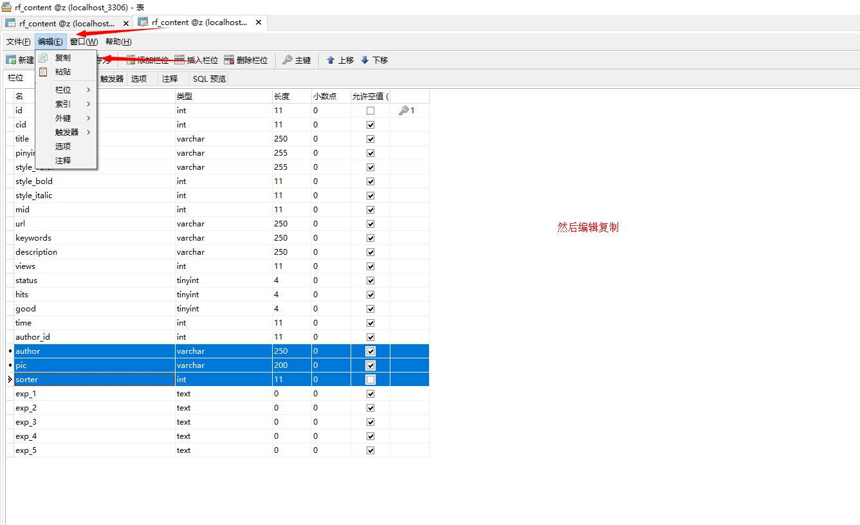Switch to the 栏位 tab
The height and width of the screenshot is (525, 860).
[x=15, y=78]
